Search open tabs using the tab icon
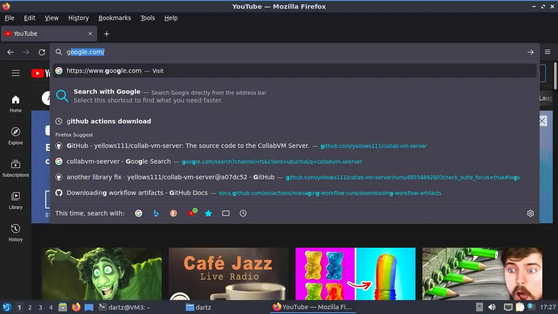 [x=226, y=213]
